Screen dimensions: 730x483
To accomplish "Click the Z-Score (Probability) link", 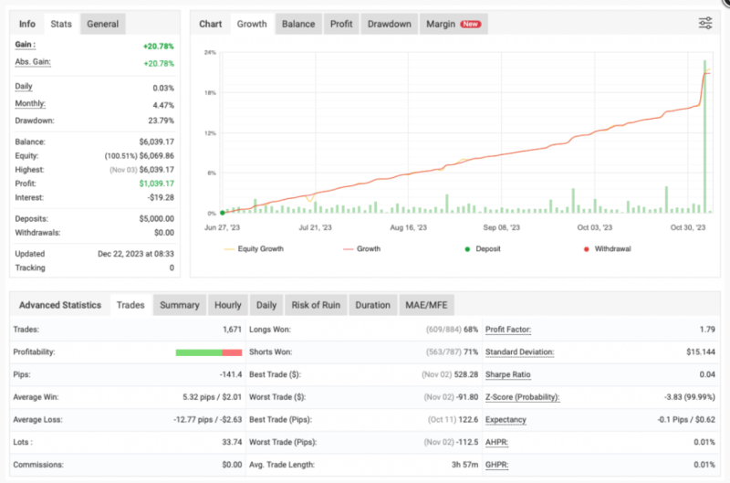I will tap(522, 396).
